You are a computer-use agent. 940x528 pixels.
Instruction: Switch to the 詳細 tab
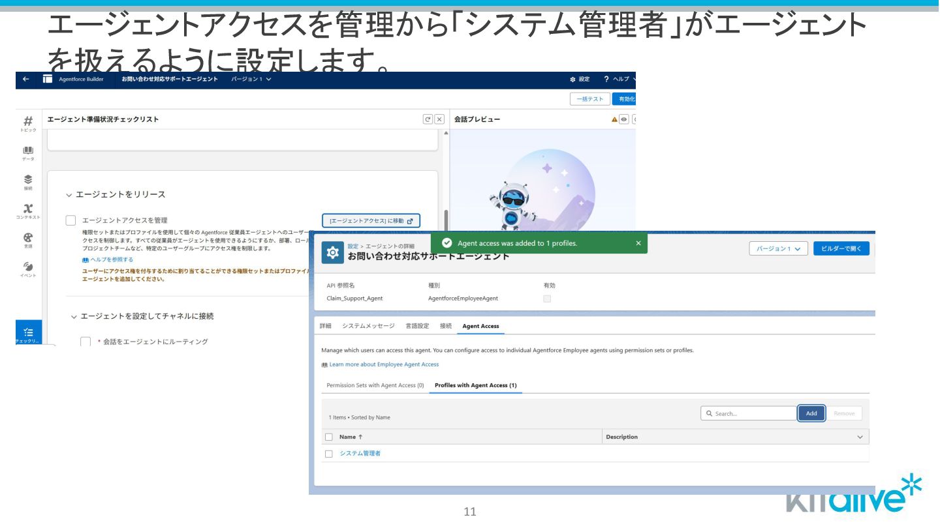325,326
